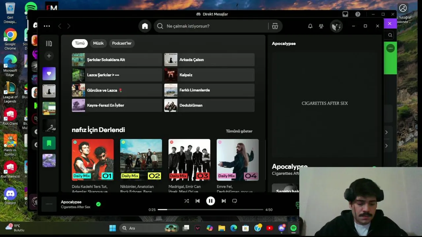The width and height of the screenshot is (422, 237).
Task: Open Now Playing view icon in player bar
Action: click(x=297, y=204)
